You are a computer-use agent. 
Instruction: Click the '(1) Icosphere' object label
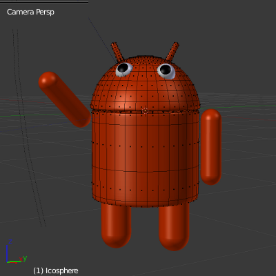[56, 270]
